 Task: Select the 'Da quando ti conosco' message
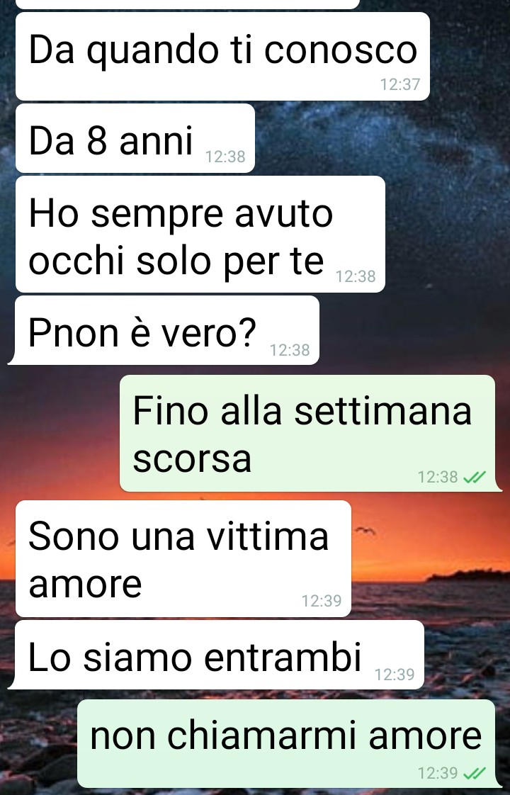click(x=222, y=56)
